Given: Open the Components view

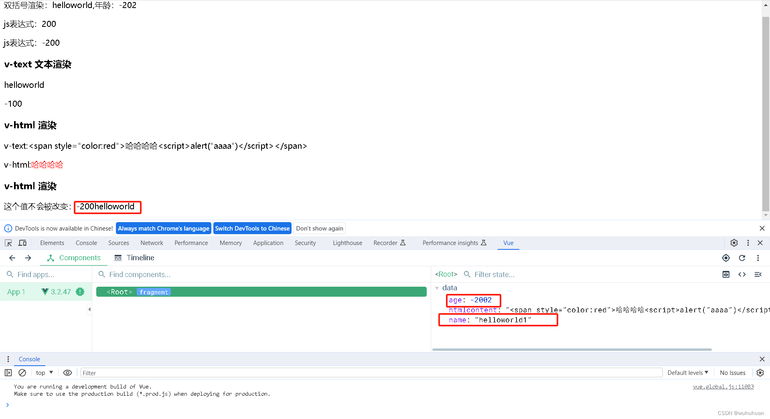Looking at the screenshot, I should [x=74, y=258].
